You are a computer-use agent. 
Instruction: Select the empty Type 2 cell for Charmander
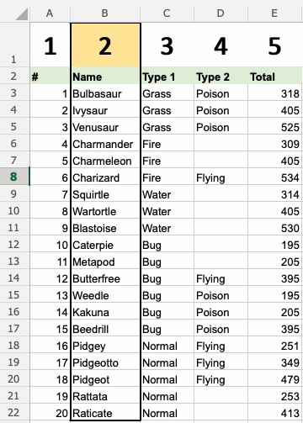221,143
